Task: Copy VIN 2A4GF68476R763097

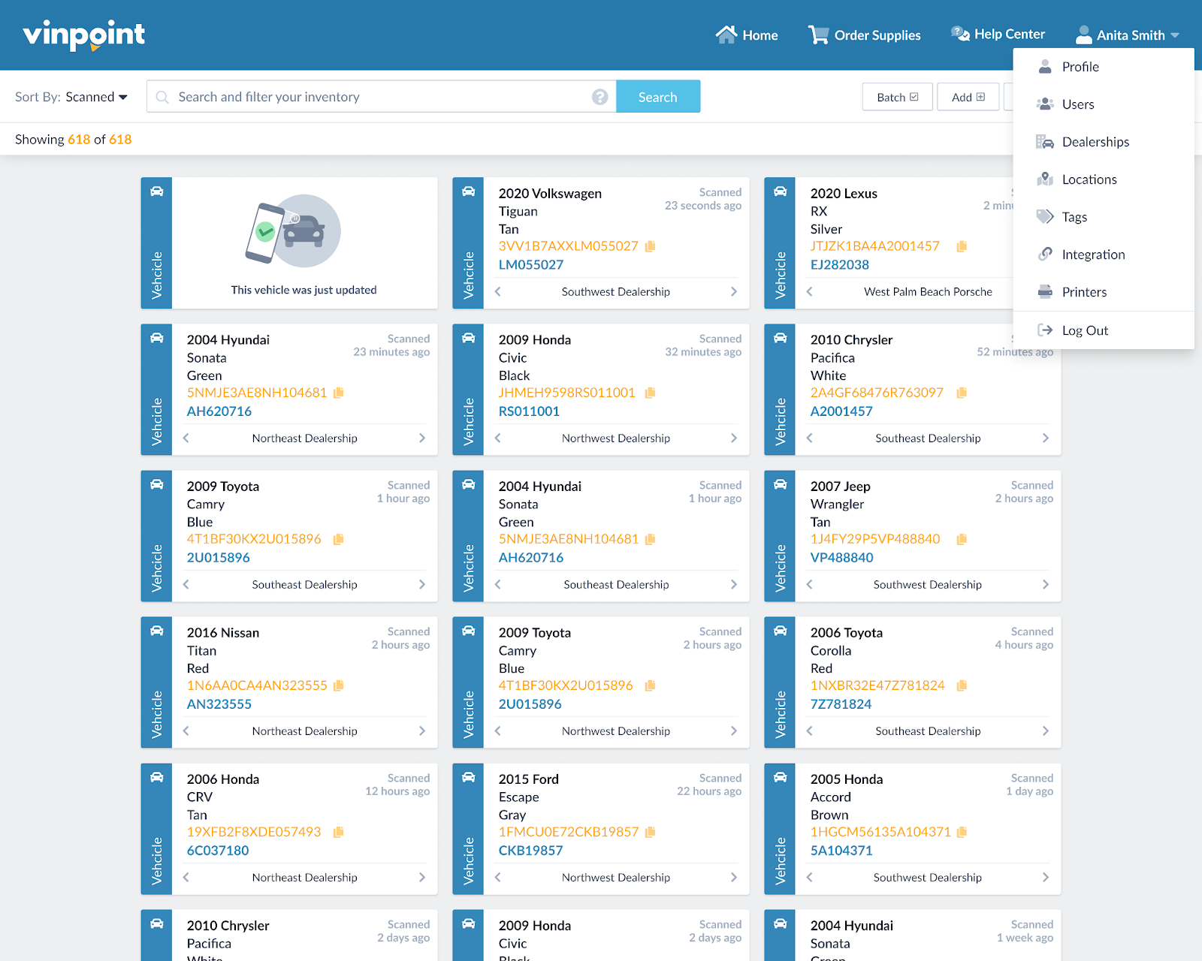Action: click(x=962, y=393)
